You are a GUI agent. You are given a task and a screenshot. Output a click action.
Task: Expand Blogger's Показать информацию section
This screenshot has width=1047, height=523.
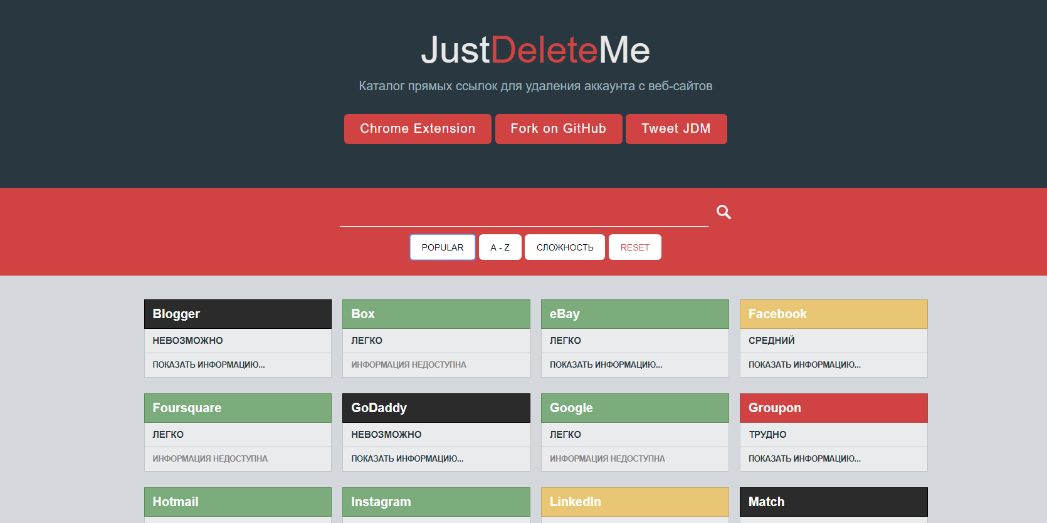pos(209,365)
